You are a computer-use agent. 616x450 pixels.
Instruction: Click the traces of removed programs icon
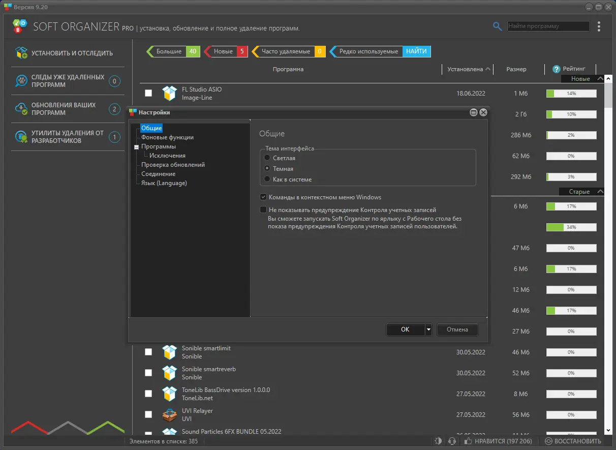(21, 81)
